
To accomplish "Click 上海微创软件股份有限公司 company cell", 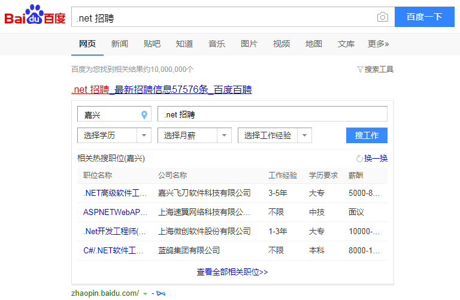I will point(204,231).
